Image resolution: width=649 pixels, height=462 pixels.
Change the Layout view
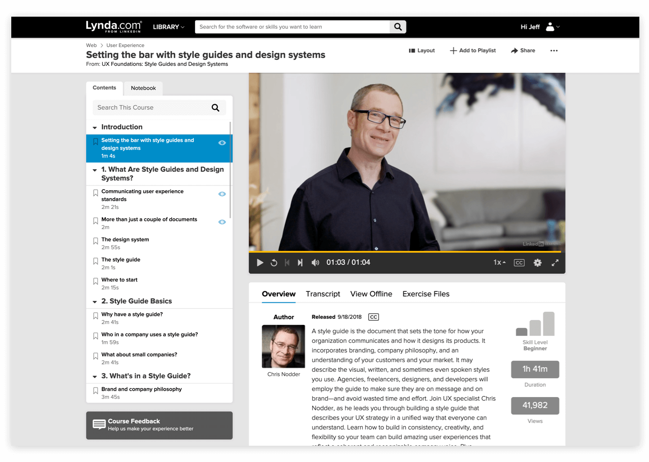click(x=422, y=51)
